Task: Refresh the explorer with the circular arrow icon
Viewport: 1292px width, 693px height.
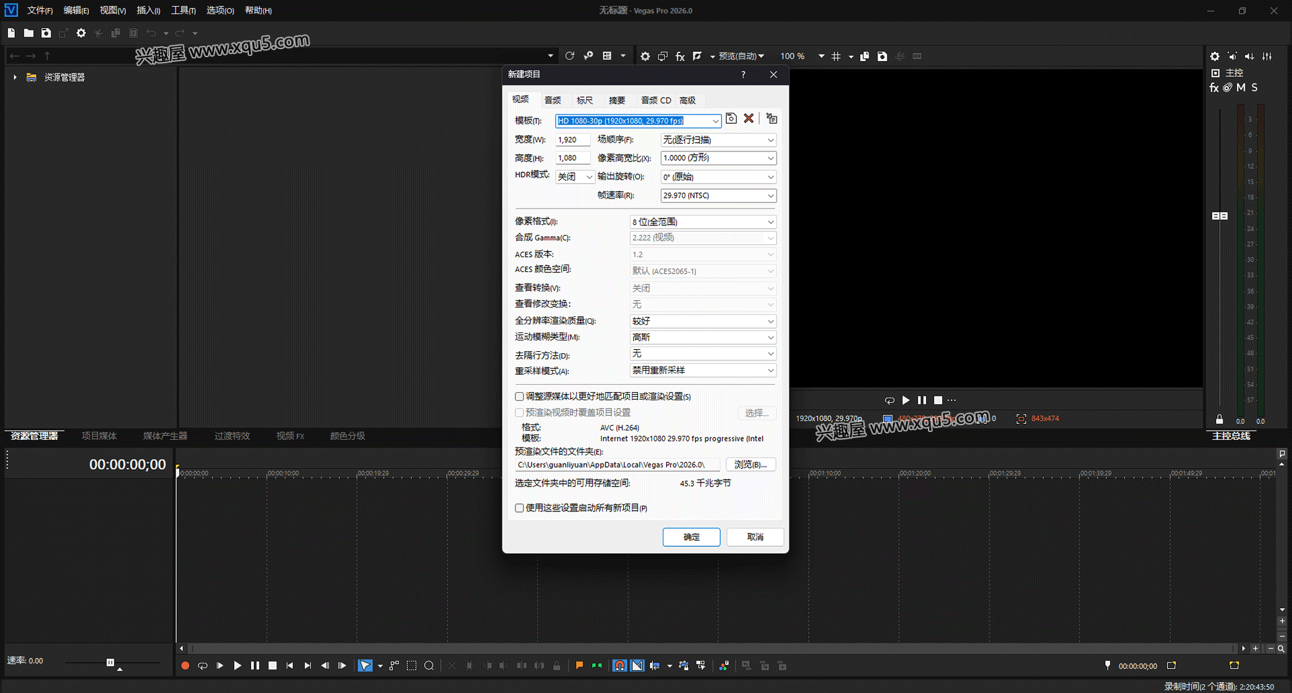Action: click(570, 56)
